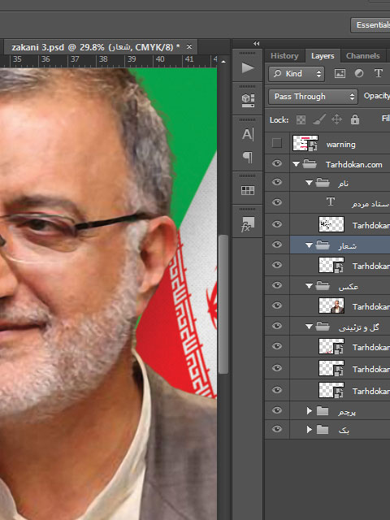Filter layers by type layers icon

(379, 73)
